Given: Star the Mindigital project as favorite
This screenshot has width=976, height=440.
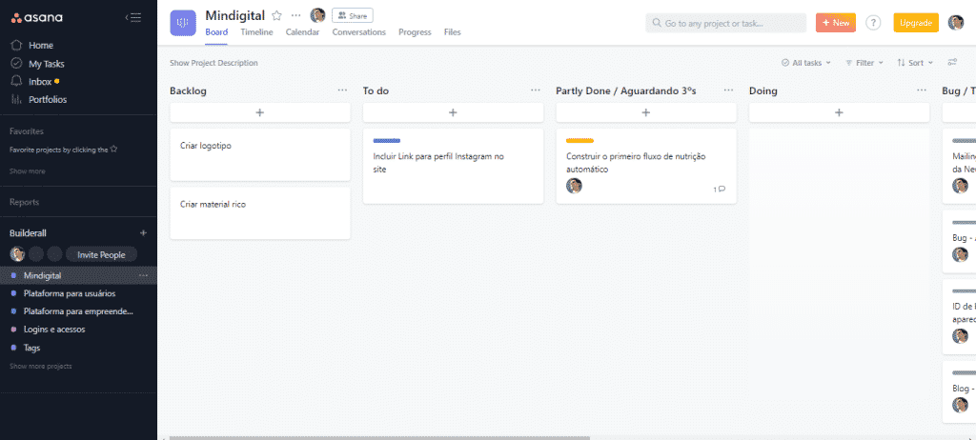Looking at the screenshot, I should (x=276, y=15).
